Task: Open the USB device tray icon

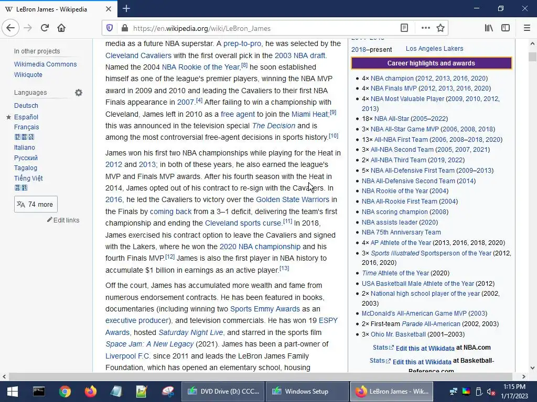Action: [x=479, y=392]
